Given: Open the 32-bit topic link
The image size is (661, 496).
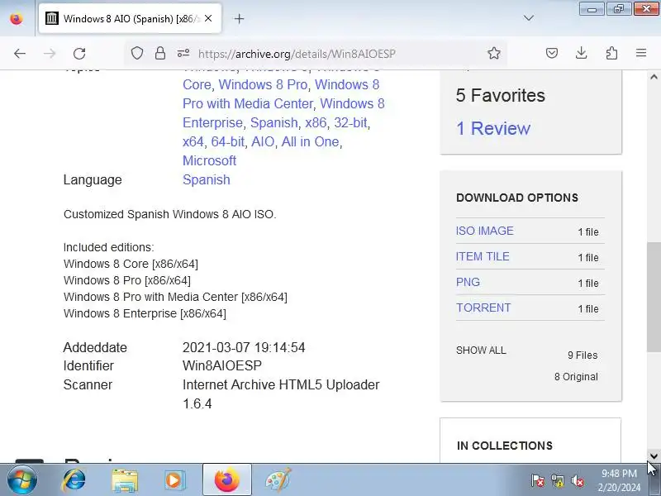Looking at the screenshot, I should [x=350, y=122].
